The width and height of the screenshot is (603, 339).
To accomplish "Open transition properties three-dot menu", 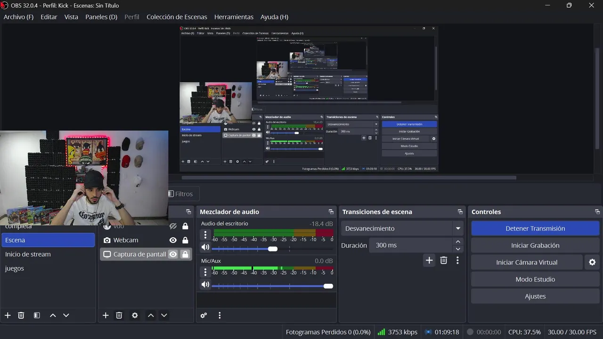I will [x=457, y=260].
